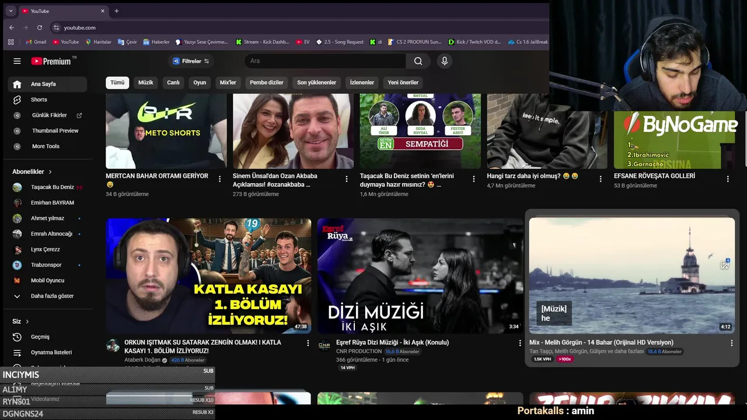Open Ataberk Doğan channel name
Image resolution: width=747 pixels, height=420 pixels.
[142, 360]
